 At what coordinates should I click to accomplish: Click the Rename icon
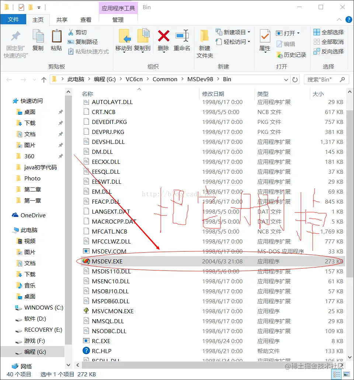(182, 36)
